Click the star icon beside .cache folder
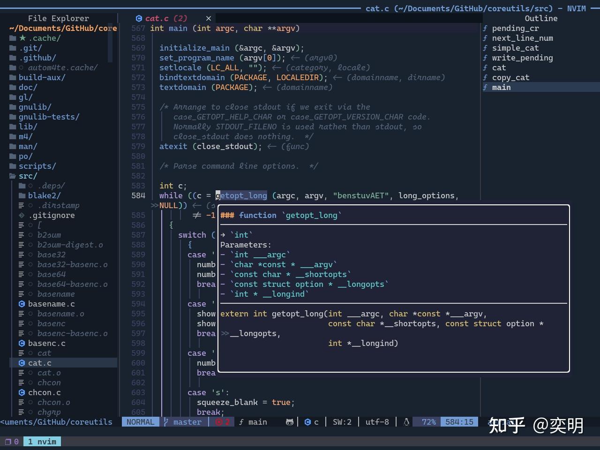 [x=22, y=38]
